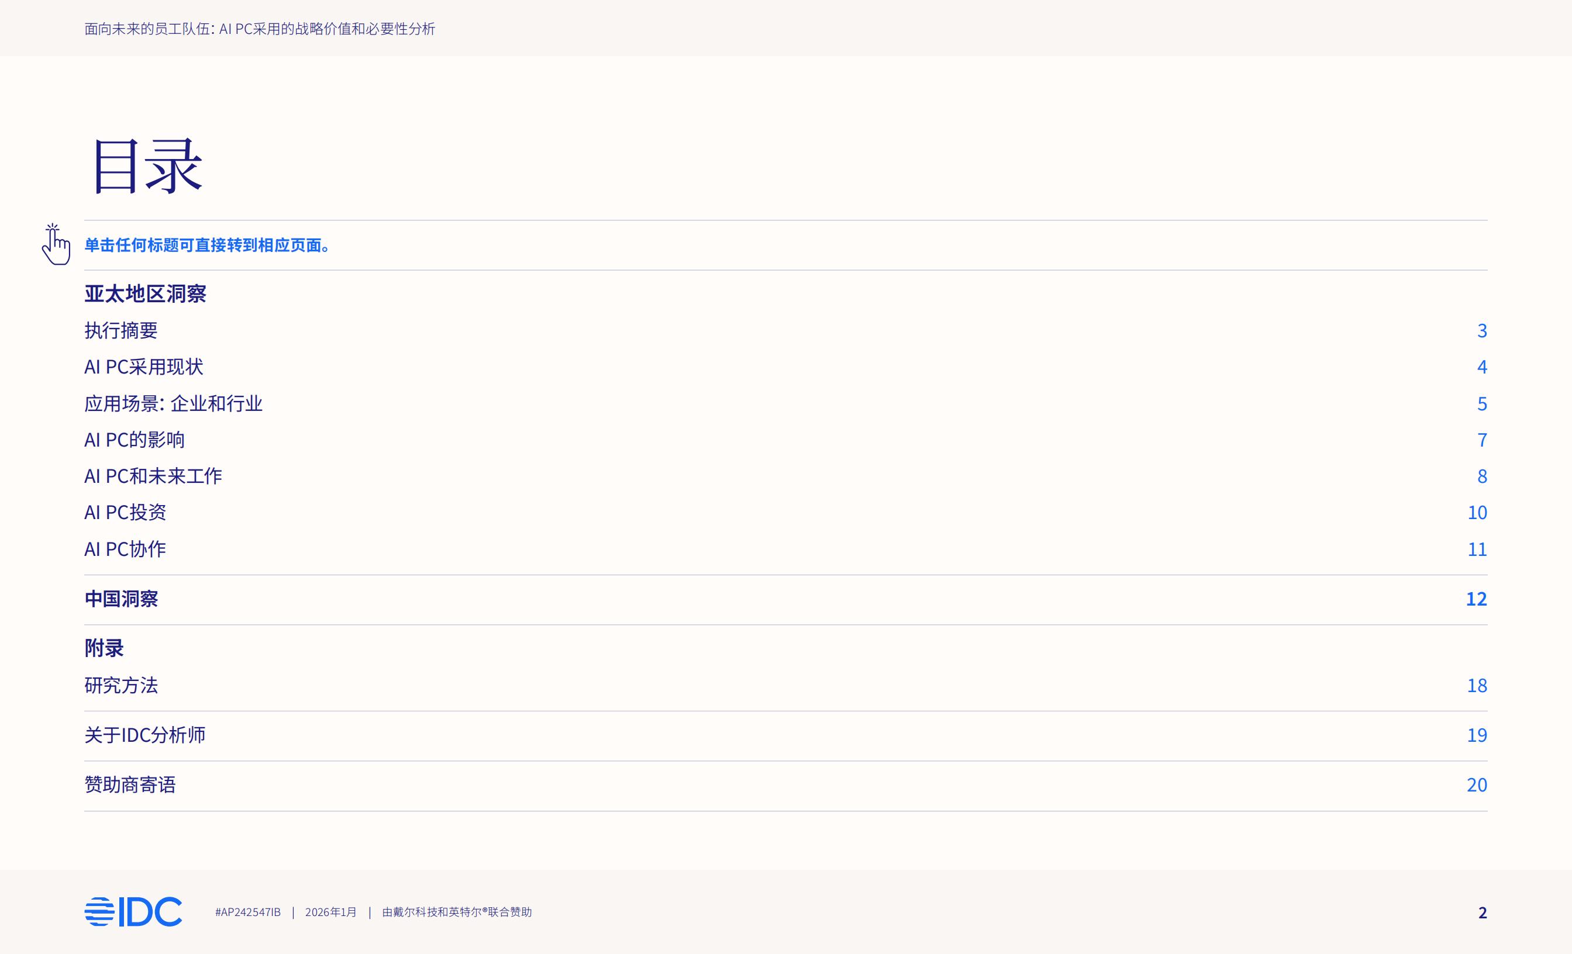Click the 目录 page title
The width and height of the screenshot is (1572, 954).
pyautogui.click(x=147, y=166)
